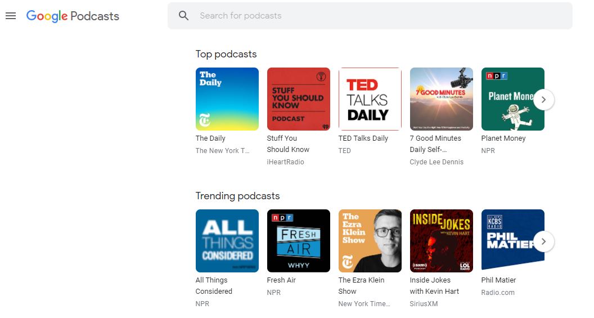Click 'The New York T...' publisher text
Screen dimensions: 594x318
click(222, 150)
